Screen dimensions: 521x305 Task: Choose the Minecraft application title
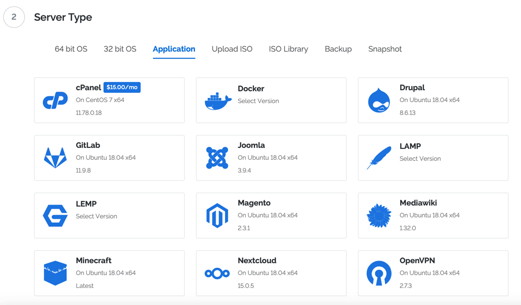93,261
